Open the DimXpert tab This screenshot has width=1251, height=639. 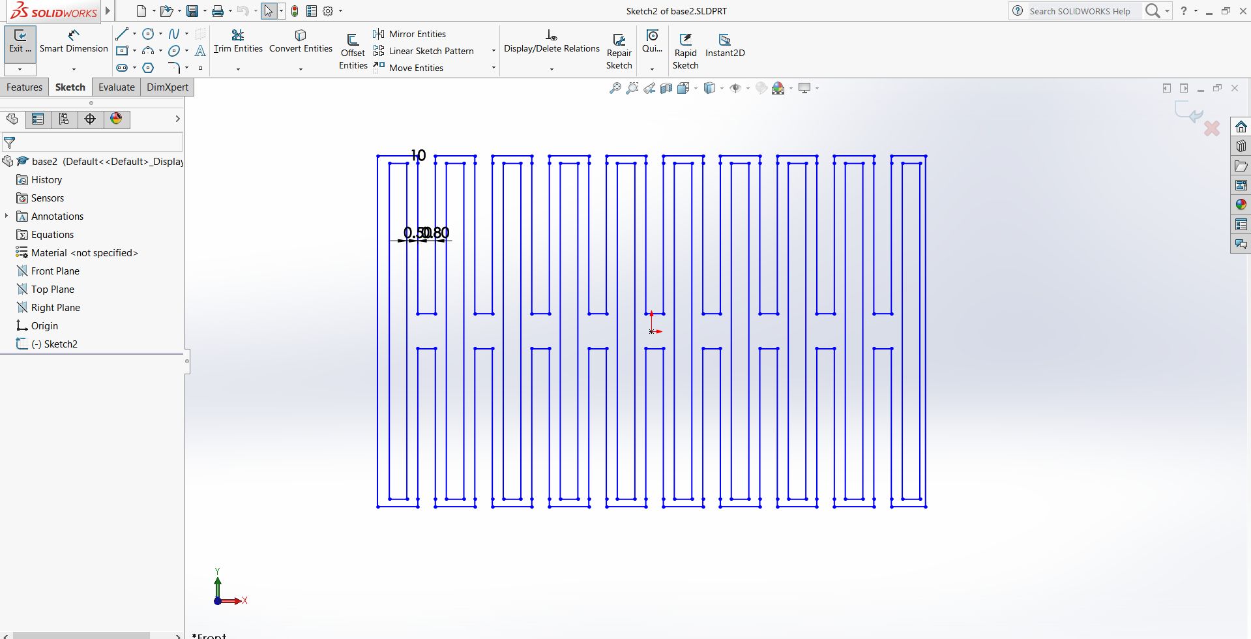click(x=168, y=87)
